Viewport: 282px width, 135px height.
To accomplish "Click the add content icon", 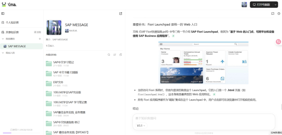I will 121,55.
